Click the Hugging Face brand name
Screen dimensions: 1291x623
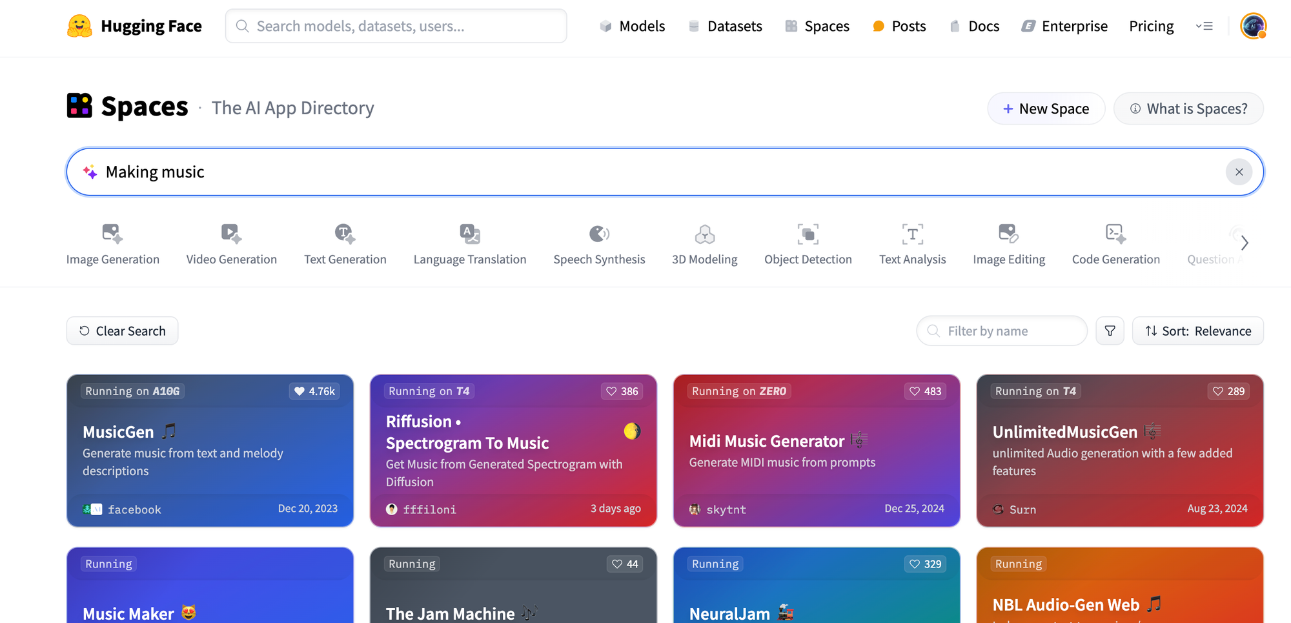[x=151, y=26]
